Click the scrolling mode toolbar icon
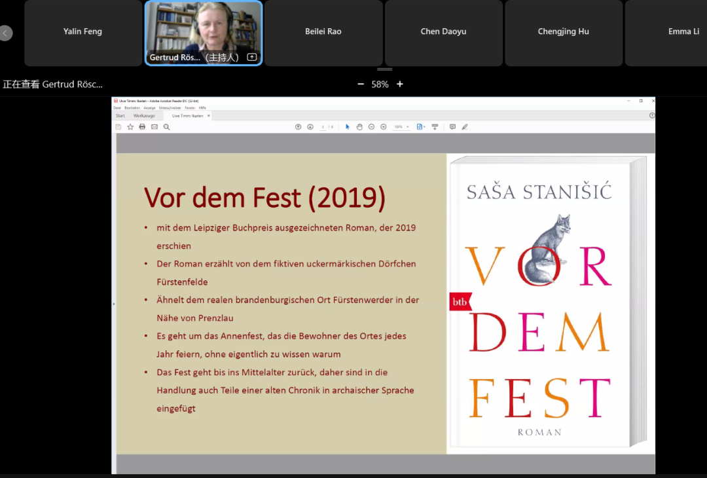Screen dimensions: 707x478 [x=435, y=127]
